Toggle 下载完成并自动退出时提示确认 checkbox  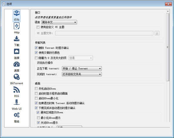click(36, 108)
